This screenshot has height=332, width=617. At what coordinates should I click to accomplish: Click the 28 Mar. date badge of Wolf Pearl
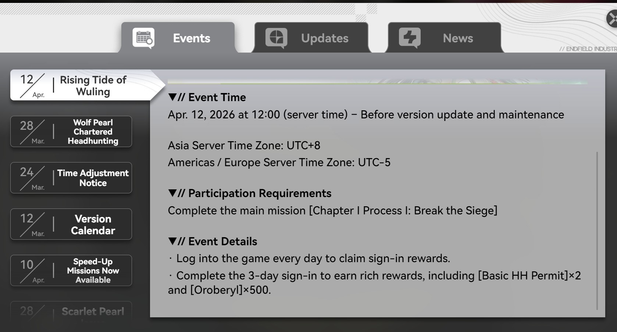(x=32, y=132)
